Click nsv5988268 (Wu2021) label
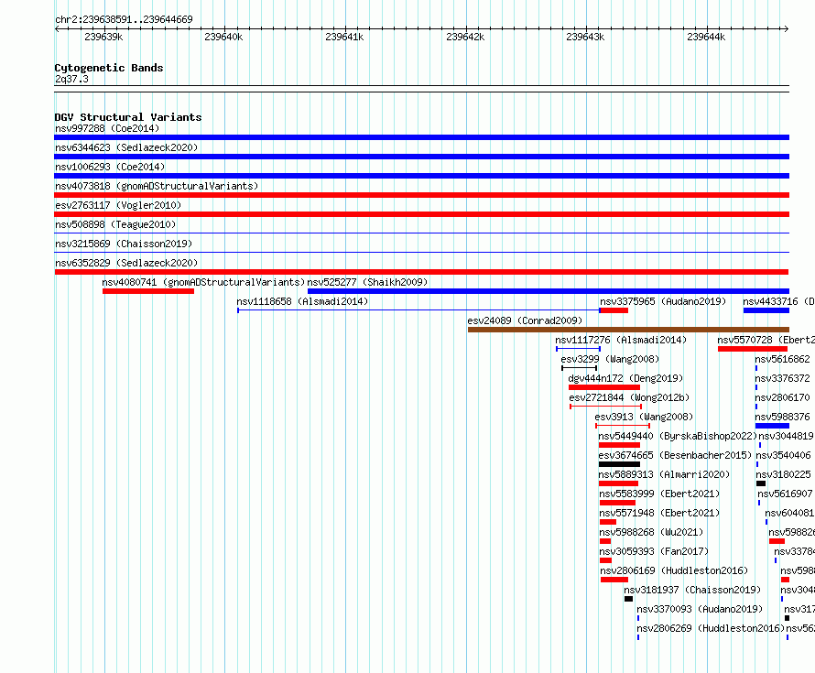The image size is (815, 673). coord(651,532)
